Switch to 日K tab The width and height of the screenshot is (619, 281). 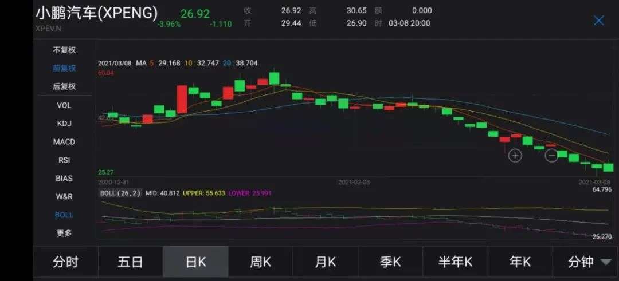pyautogui.click(x=195, y=262)
